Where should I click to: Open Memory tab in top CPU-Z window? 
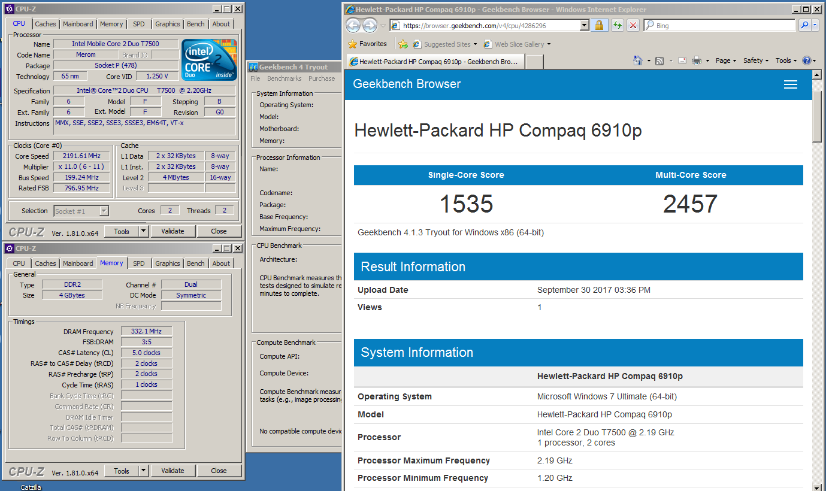(111, 24)
